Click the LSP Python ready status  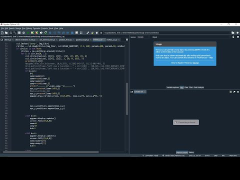[150, 155]
